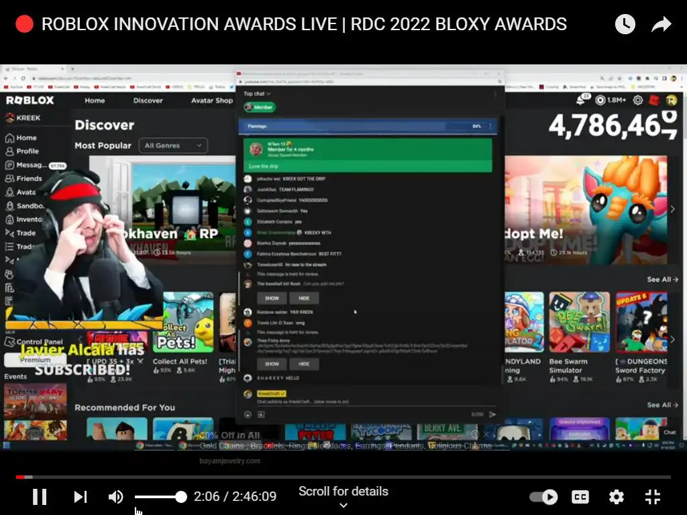
Task: Open the Home tab in Roblox navbar
Action: pyautogui.click(x=95, y=101)
